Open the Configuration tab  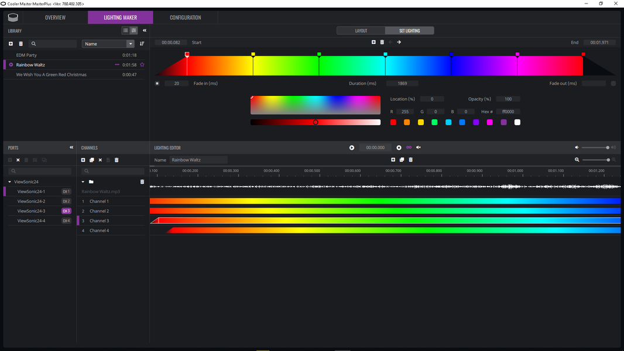pos(186,18)
